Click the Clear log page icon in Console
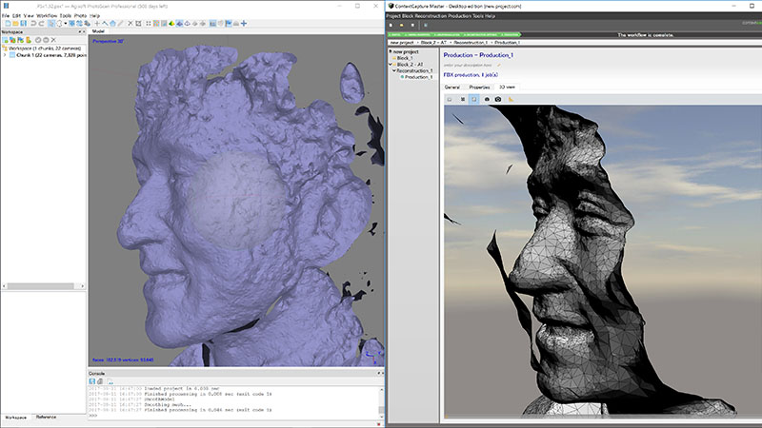 [110, 381]
